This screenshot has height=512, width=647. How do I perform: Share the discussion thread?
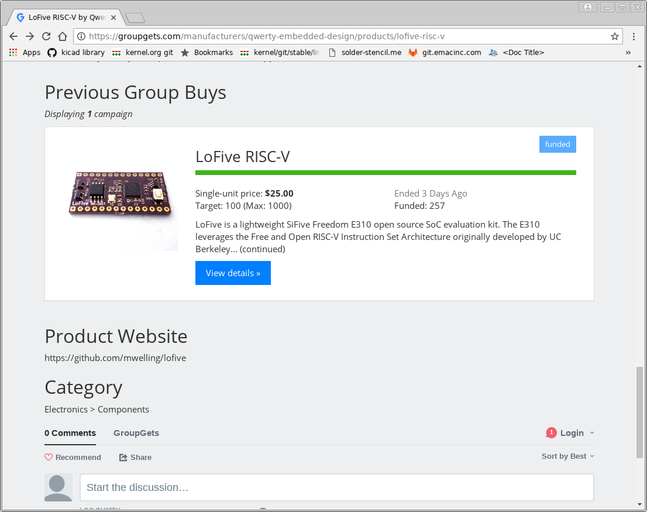pos(135,457)
